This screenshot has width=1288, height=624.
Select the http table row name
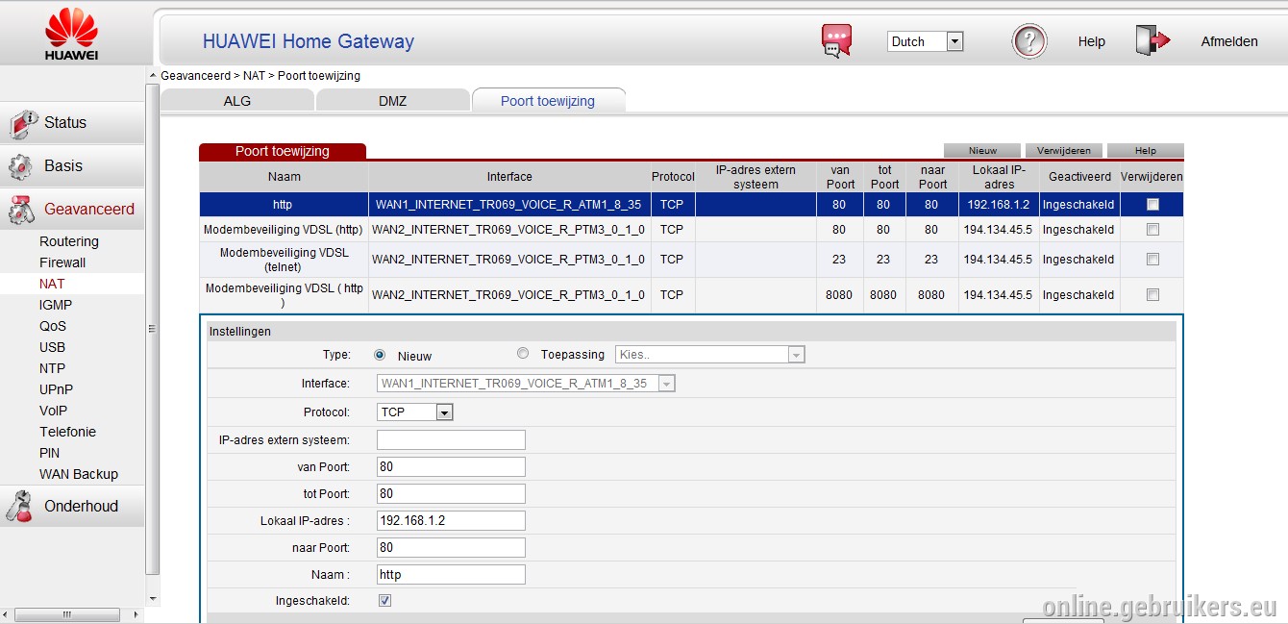(283, 205)
